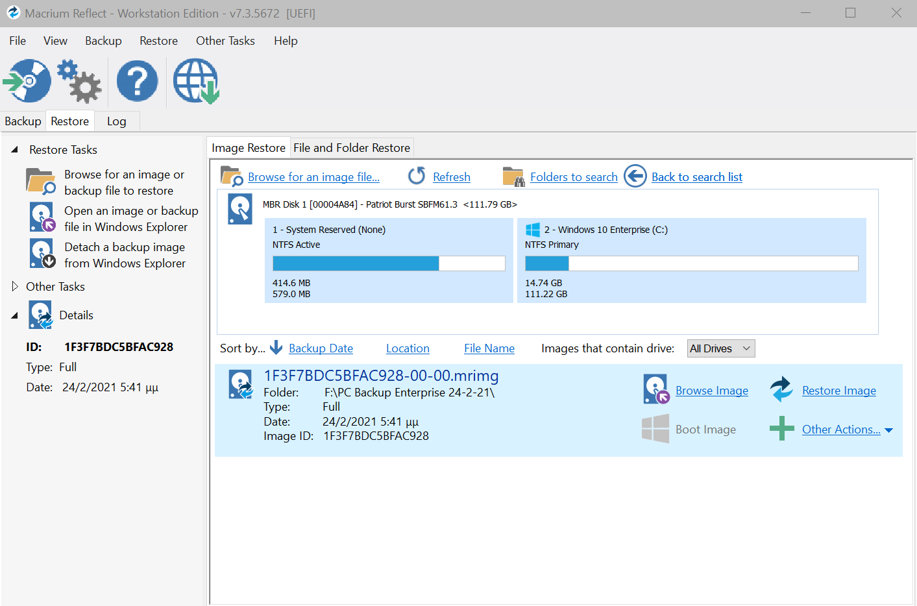The image size is (917, 606).
Task: Select the System Reserved partition block
Action: 389,261
